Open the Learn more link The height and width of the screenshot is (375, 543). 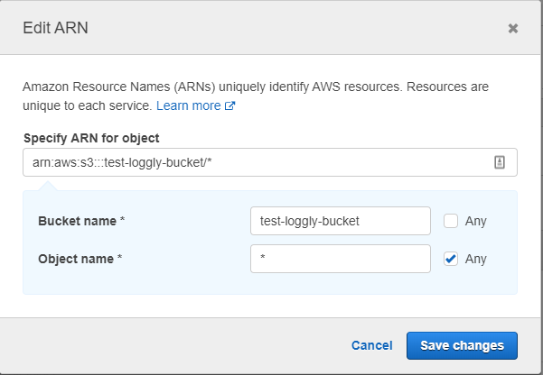(188, 105)
